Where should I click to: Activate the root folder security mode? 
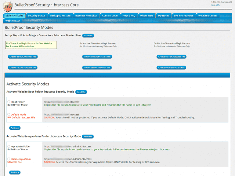(x=15, y=128)
